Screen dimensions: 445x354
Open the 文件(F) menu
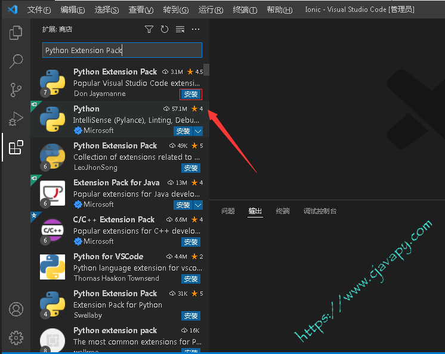tap(39, 10)
